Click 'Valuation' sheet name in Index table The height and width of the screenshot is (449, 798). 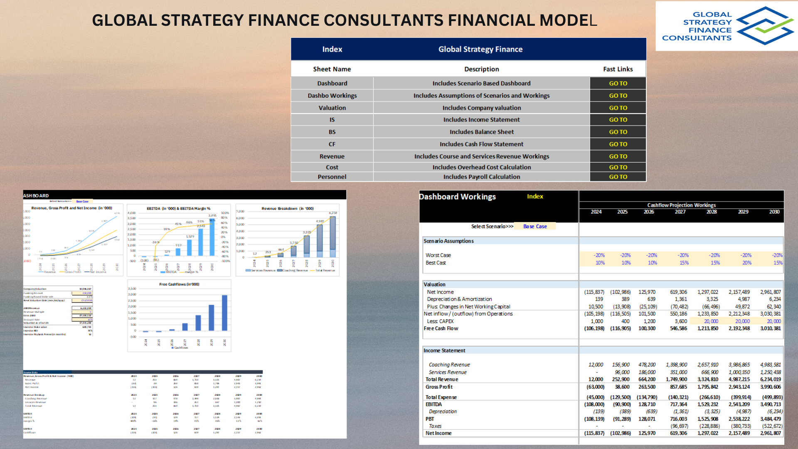click(332, 108)
